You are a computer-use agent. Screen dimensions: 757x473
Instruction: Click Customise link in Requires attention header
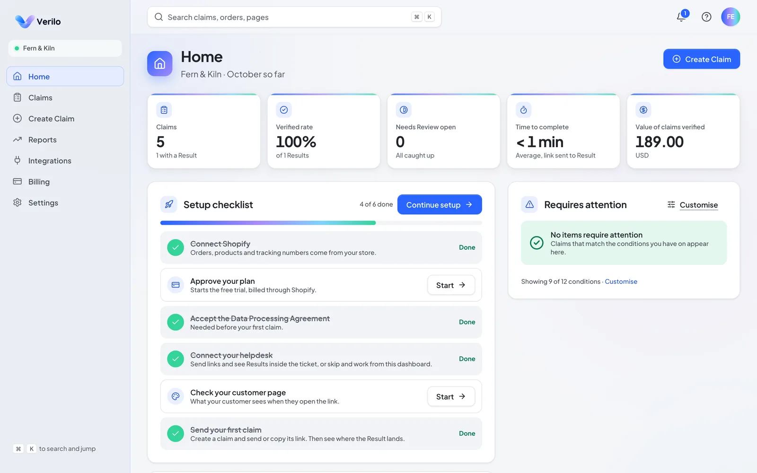pyautogui.click(x=698, y=205)
